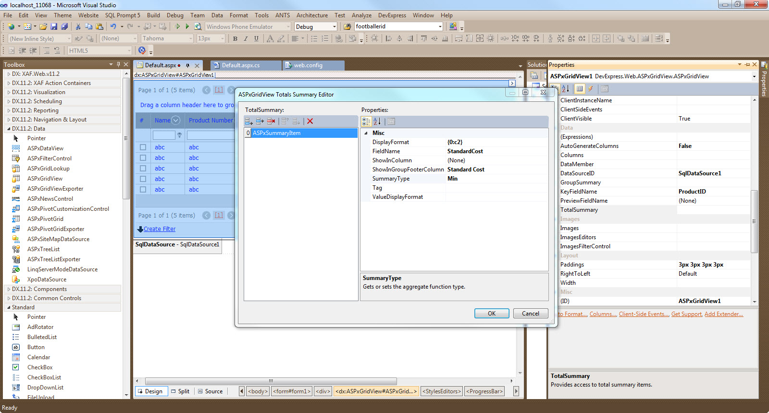This screenshot has width=769, height=413.
Task: Open the DevExpress menu
Action: pos(392,15)
